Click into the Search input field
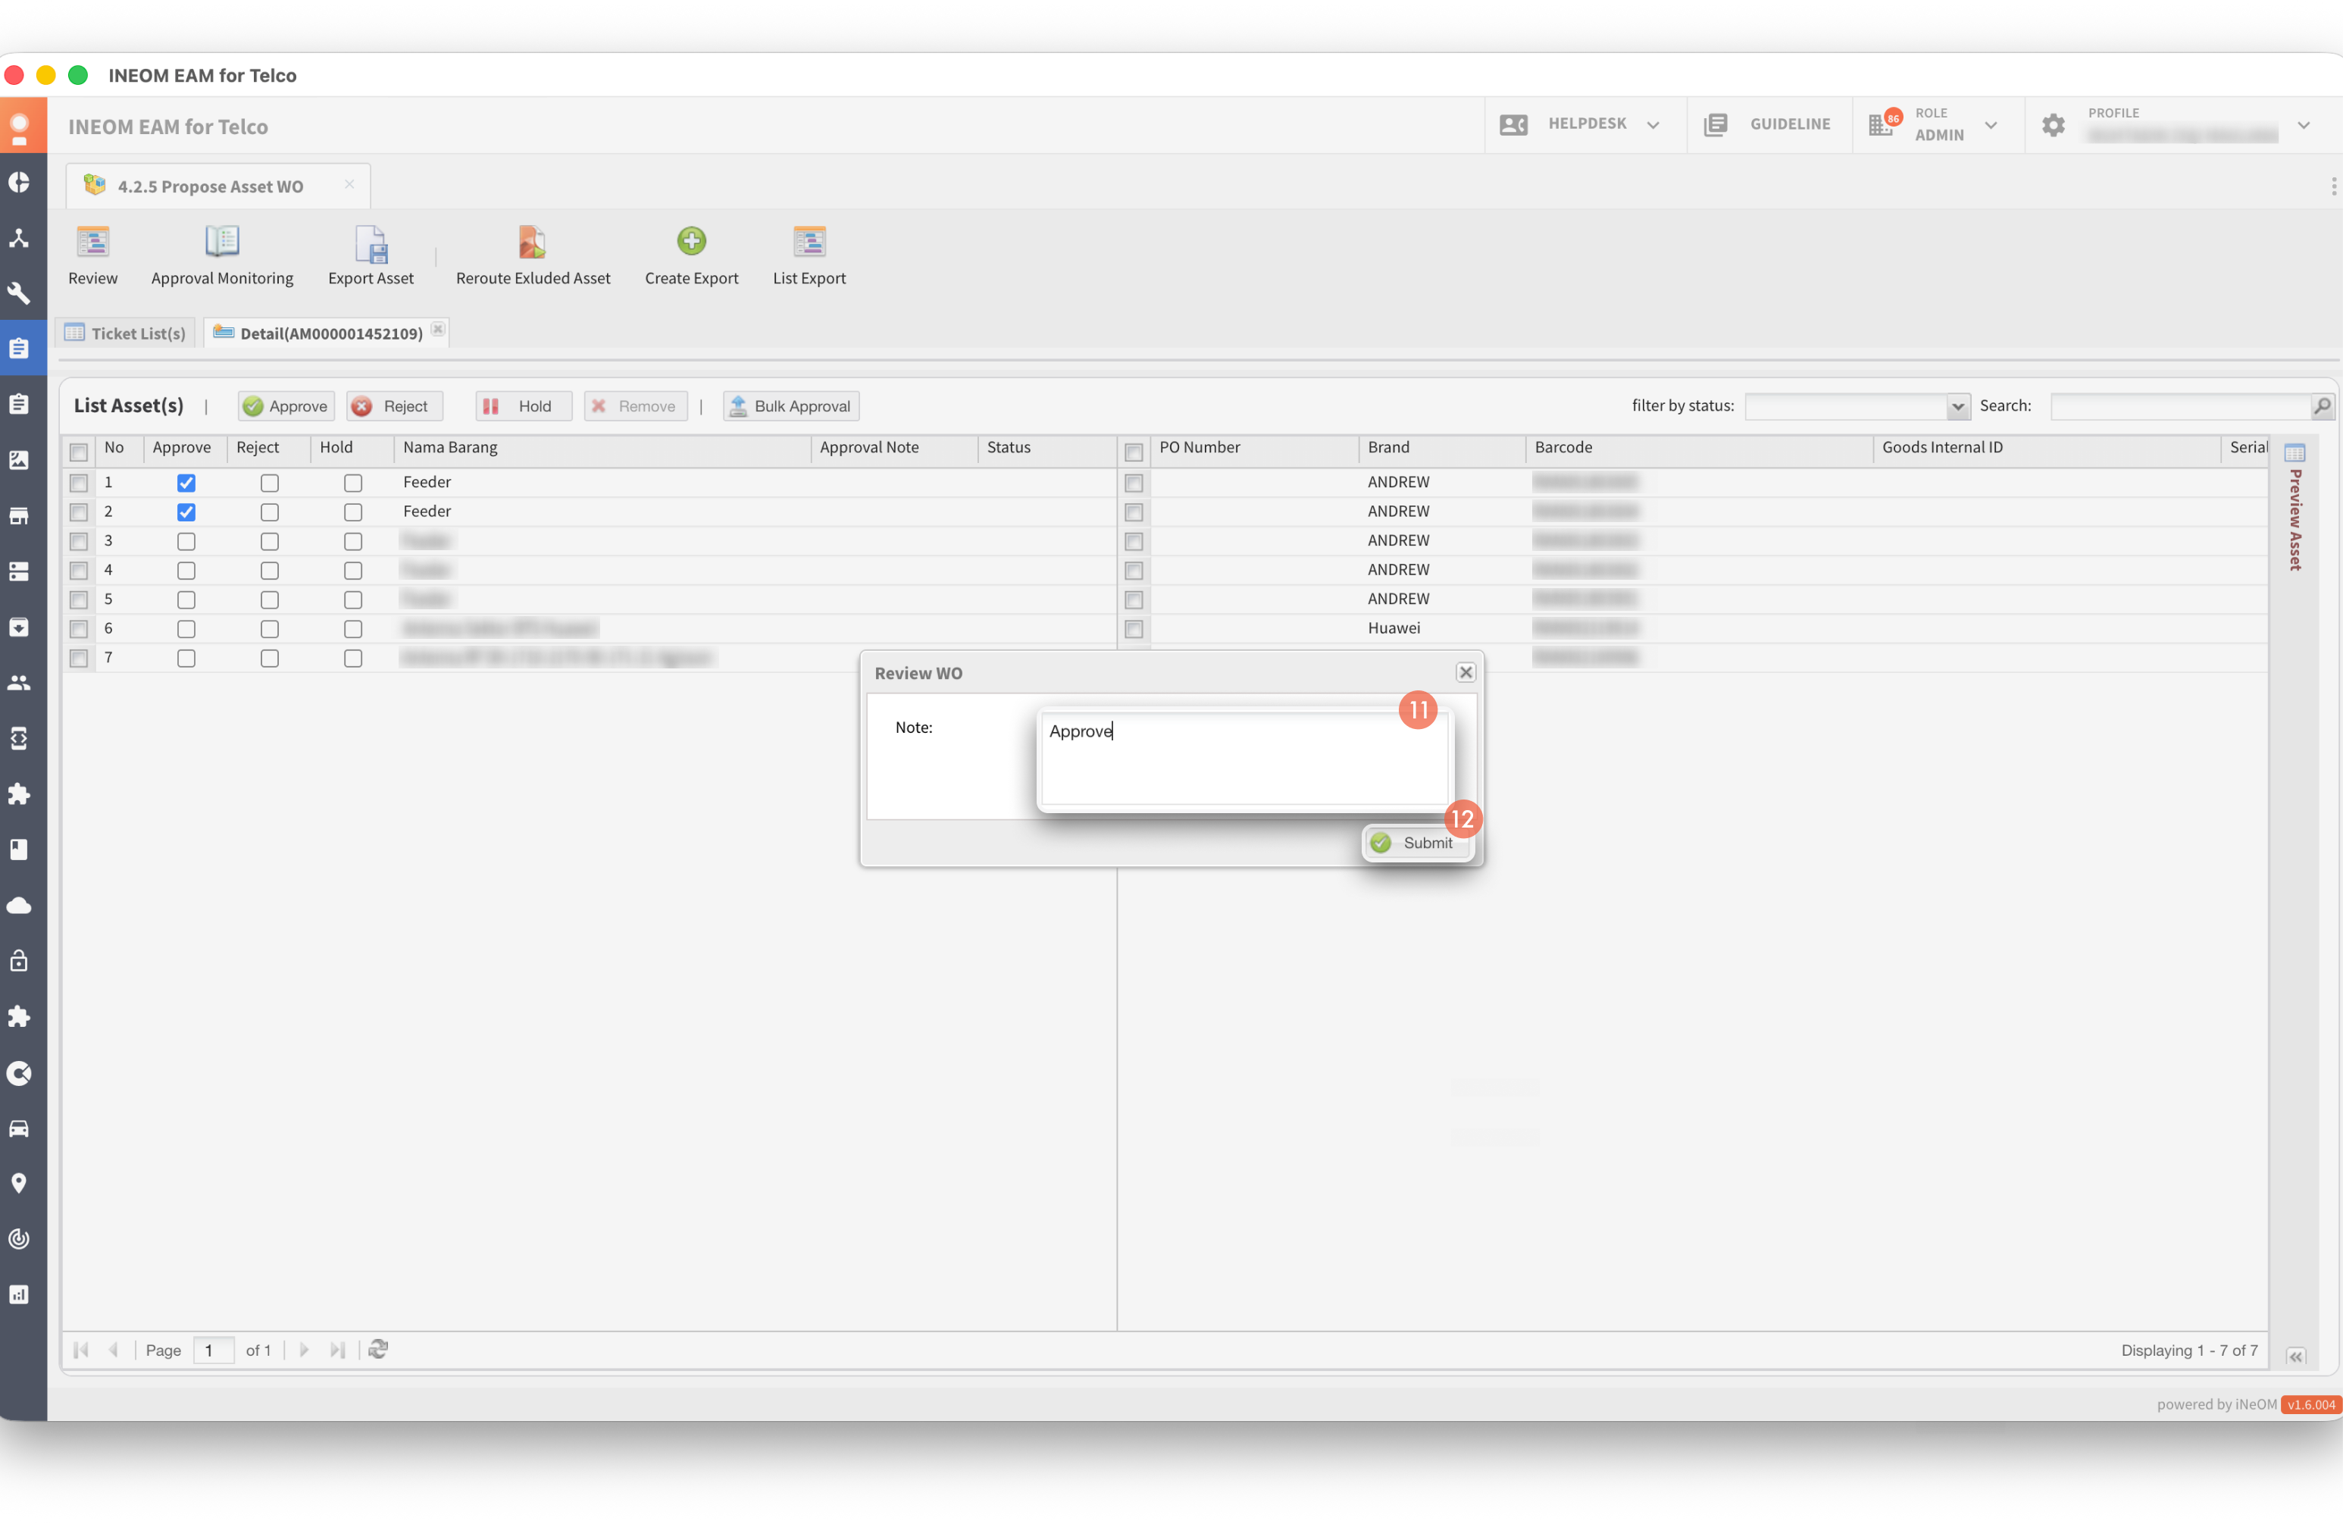 coord(2179,405)
